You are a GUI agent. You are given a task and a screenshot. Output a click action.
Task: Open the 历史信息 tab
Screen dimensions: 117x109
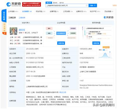[x=109, y=11]
